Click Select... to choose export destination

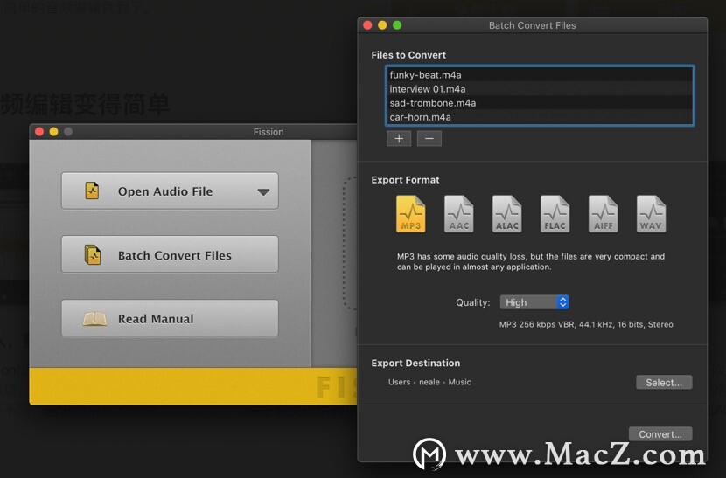(664, 382)
